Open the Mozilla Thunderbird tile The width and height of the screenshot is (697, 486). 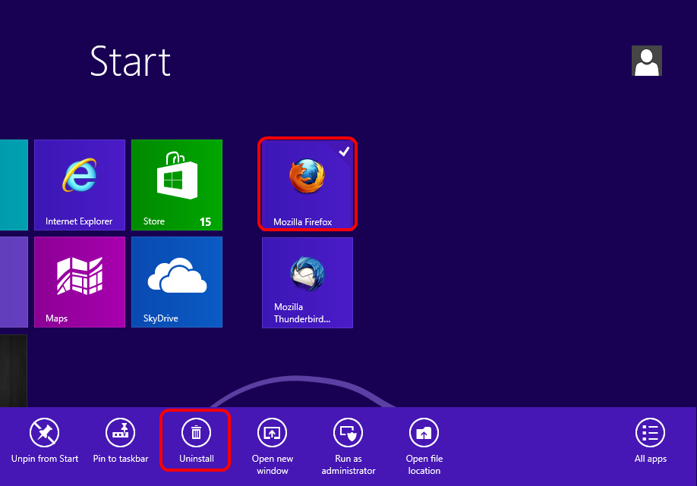[x=307, y=283]
